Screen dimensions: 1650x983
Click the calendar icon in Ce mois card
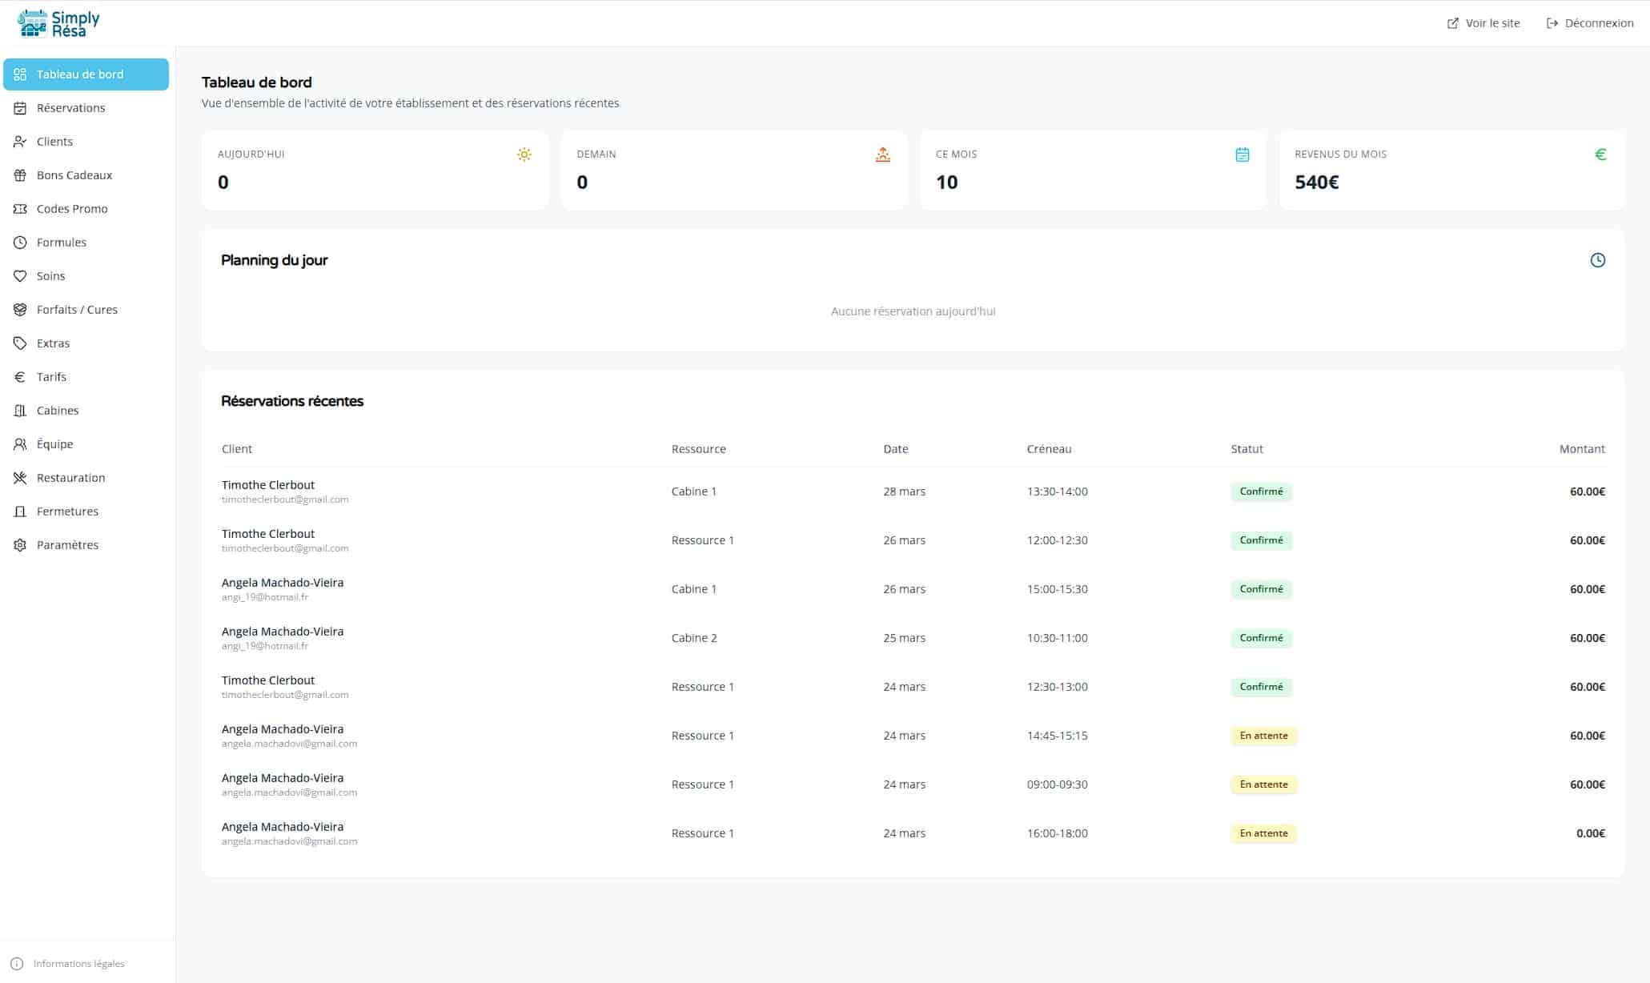[1242, 154]
